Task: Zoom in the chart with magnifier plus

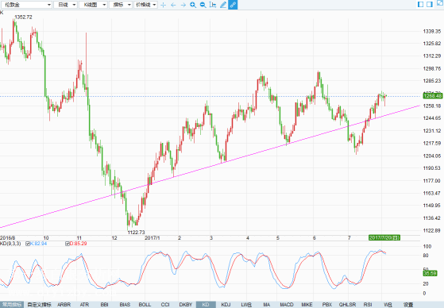Action: pos(193,5)
